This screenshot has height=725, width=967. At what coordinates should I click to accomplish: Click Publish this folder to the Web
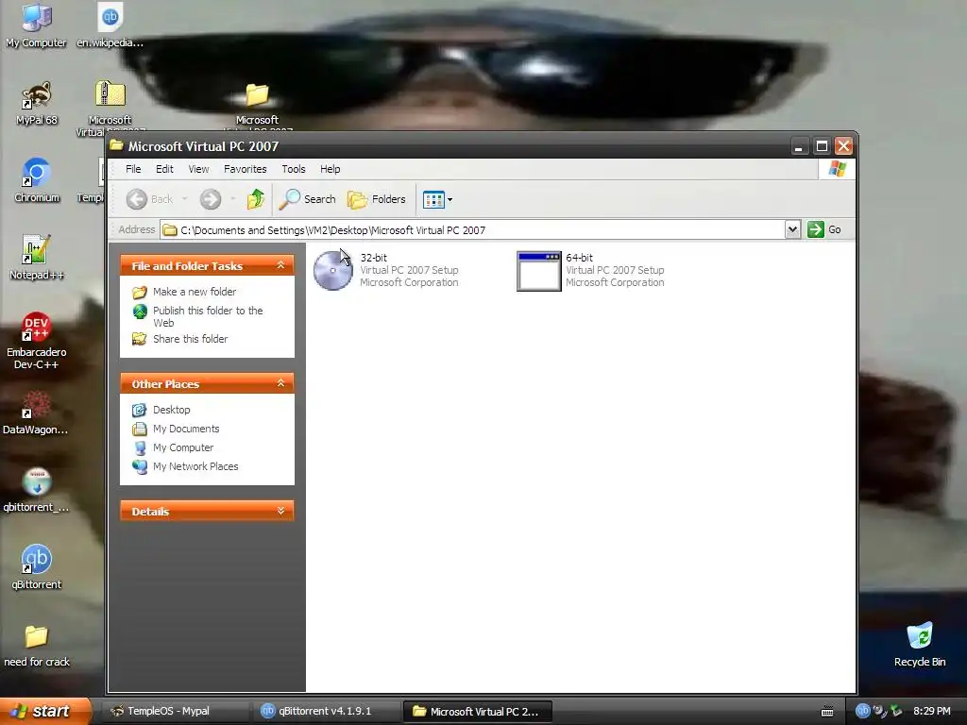coord(207,316)
